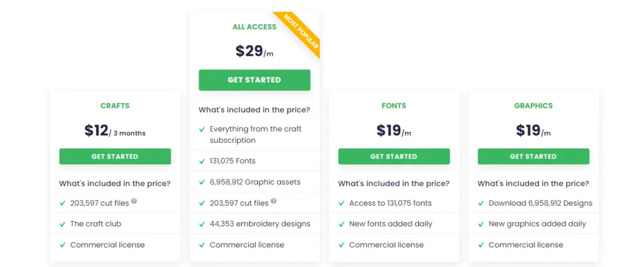This screenshot has height=267, width=622.
Task: Click the checkmark next to New fonts added daily
Action: (341, 224)
